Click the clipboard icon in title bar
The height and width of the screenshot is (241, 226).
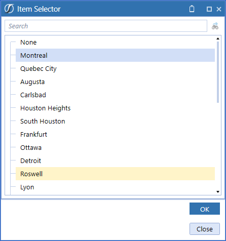(192, 9)
